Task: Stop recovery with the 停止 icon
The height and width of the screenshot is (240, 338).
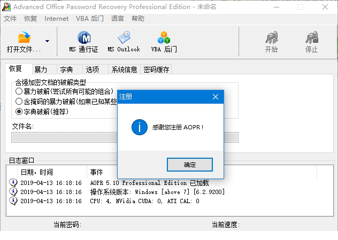Action: point(311,42)
